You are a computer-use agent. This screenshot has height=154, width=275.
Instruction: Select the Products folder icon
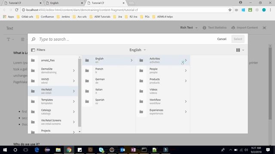point(141,81)
